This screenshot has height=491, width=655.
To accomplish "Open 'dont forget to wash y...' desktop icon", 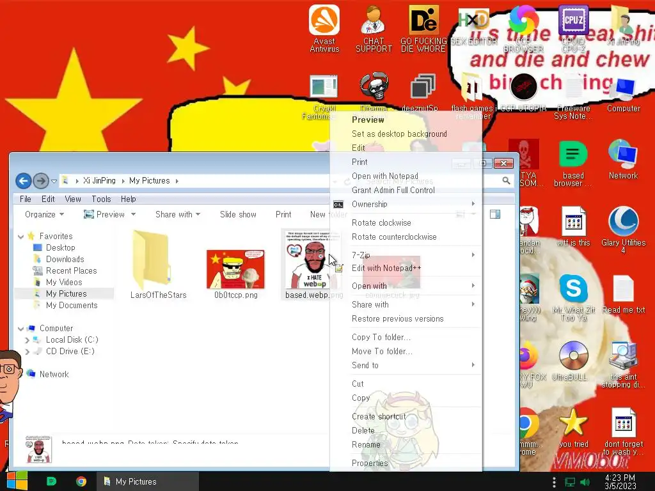I will (623, 432).
